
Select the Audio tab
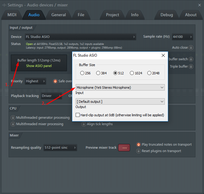(34, 15)
